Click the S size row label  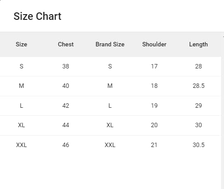pos(21,66)
